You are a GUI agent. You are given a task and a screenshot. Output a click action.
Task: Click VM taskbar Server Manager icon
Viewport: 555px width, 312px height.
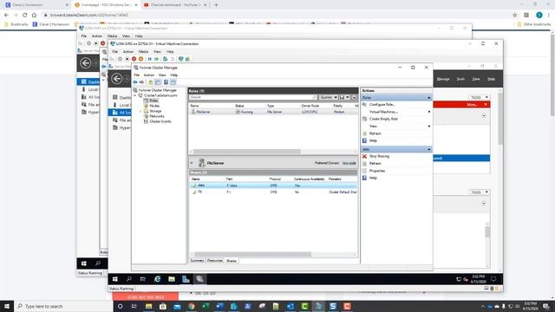(186, 279)
